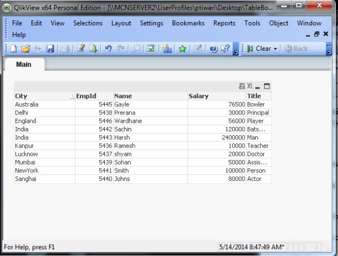Open the Bookmarks menu
The image size is (338, 256).
click(188, 23)
